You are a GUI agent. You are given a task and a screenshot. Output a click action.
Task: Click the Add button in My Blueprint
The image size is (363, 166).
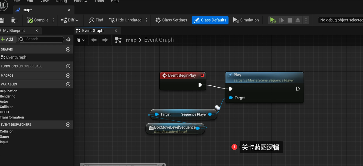[7, 39]
